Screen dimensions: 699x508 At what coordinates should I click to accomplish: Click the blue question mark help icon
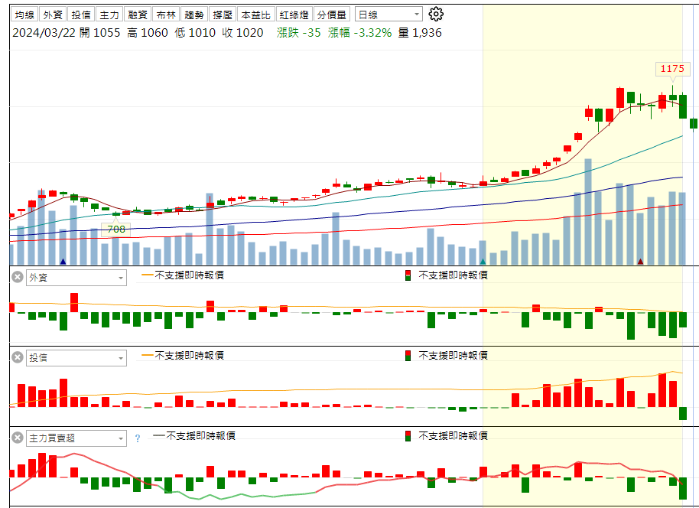[x=138, y=438]
